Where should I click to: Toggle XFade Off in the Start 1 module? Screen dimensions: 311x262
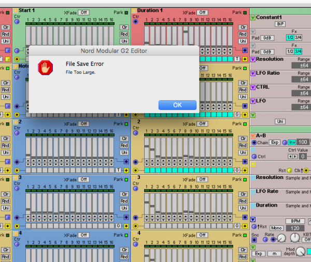click(x=83, y=12)
